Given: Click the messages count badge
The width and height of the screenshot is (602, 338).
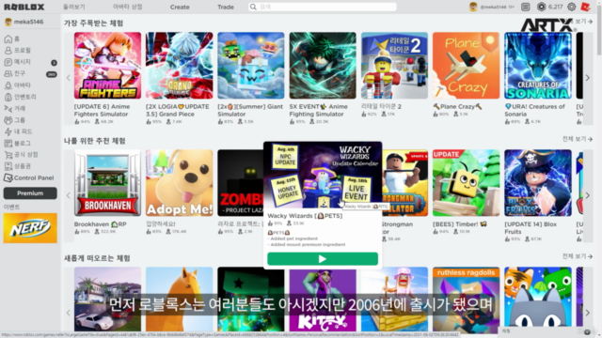Looking at the screenshot, I should (x=54, y=63).
